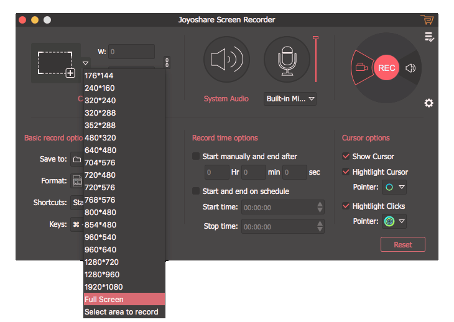Viewport: 454px width, 322px height.
Task: Select 320*288 resolution
Action: pyautogui.click(x=124, y=113)
